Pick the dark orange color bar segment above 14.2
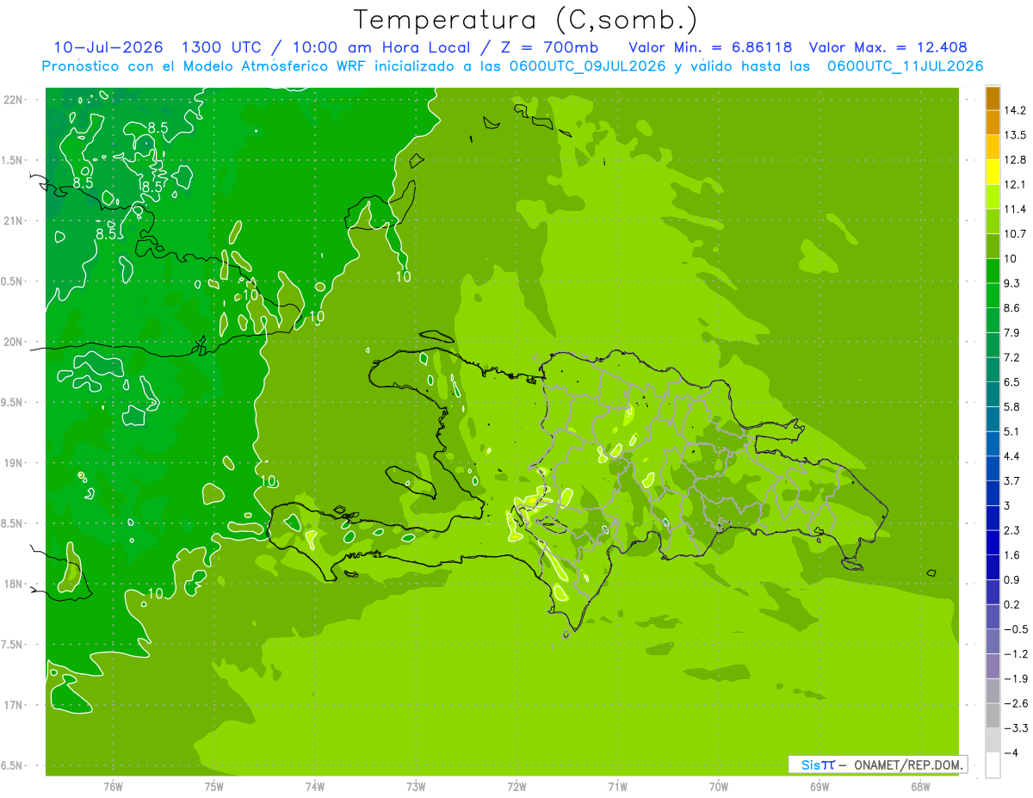Screen dimensions: 1033x798 point(993,97)
